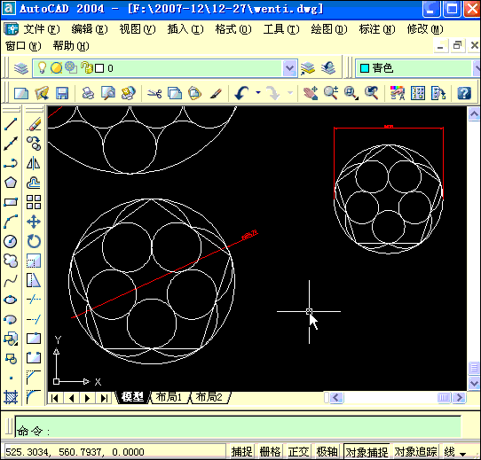Click inside the 命令 command line field
The width and height of the screenshot is (481, 460).
[238, 426]
